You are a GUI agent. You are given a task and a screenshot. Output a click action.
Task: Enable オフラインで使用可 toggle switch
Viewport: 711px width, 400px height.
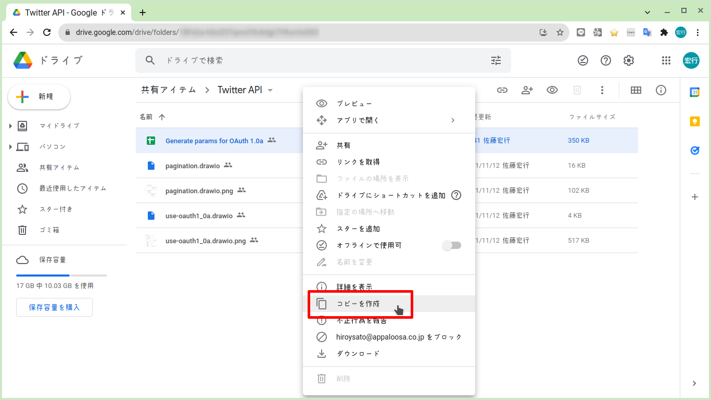pyautogui.click(x=451, y=245)
